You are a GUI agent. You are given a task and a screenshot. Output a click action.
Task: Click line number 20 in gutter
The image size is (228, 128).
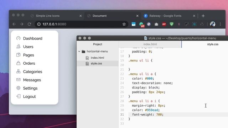(x=122, y=65)
